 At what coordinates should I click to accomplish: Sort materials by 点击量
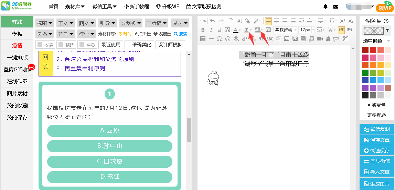[x=142, y=34]
